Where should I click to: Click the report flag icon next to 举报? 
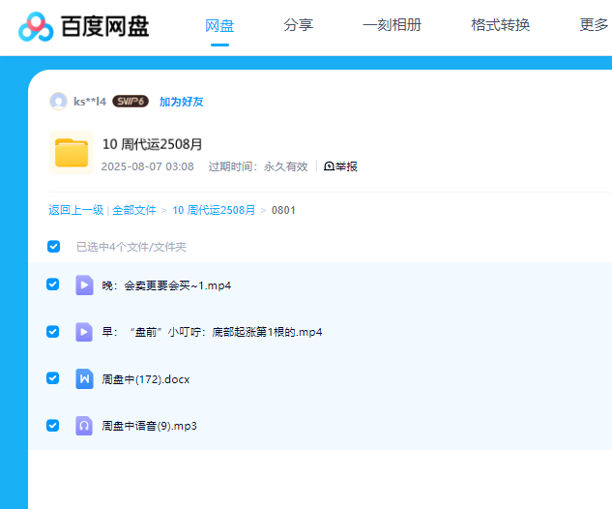[x=329, y=166]
